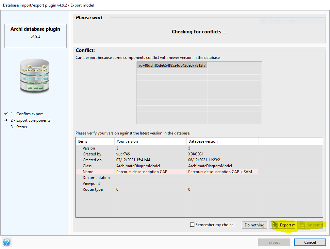Select step 3 - Status in sidebar
Image resolution: width=330 pixels, height=249 pixels.
(18, 127)
